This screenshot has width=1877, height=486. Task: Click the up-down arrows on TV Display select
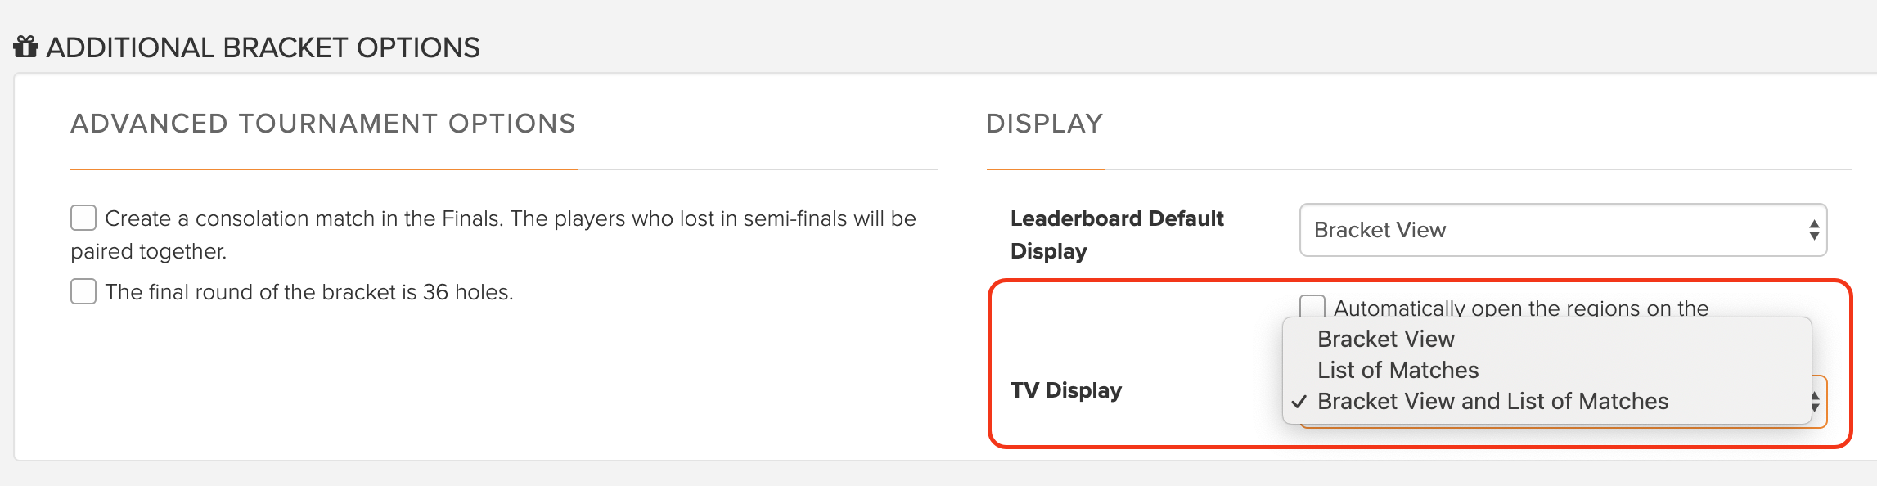[1815, 402]
